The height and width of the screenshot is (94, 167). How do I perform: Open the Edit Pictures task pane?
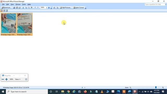click(x=65, y=8)
